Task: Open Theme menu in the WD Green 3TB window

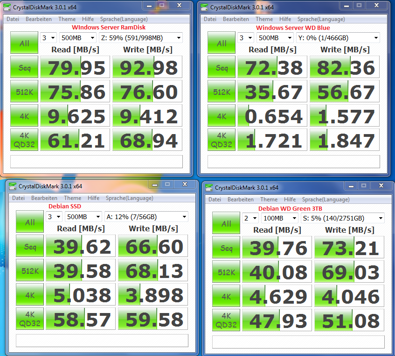Action: (x=269, y=199)
